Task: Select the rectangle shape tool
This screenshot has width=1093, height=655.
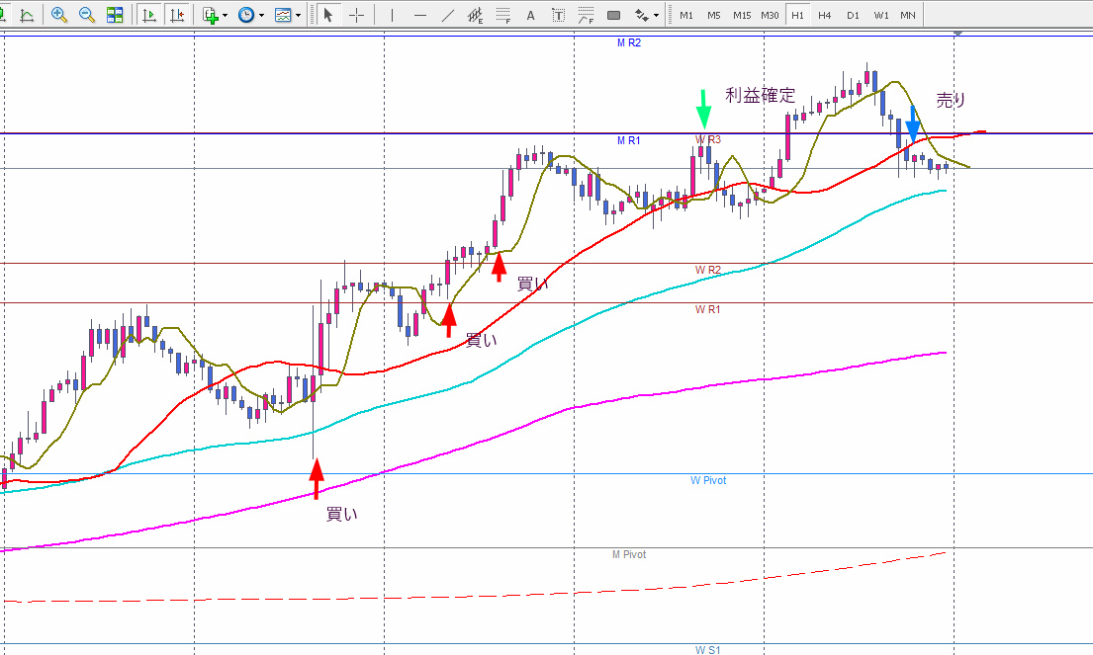Action: (x=613, y=15)
